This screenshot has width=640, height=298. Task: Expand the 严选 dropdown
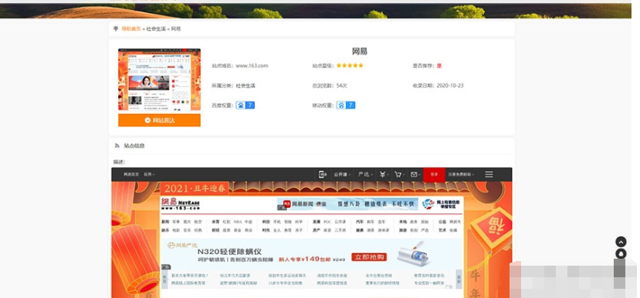point(365,174)
